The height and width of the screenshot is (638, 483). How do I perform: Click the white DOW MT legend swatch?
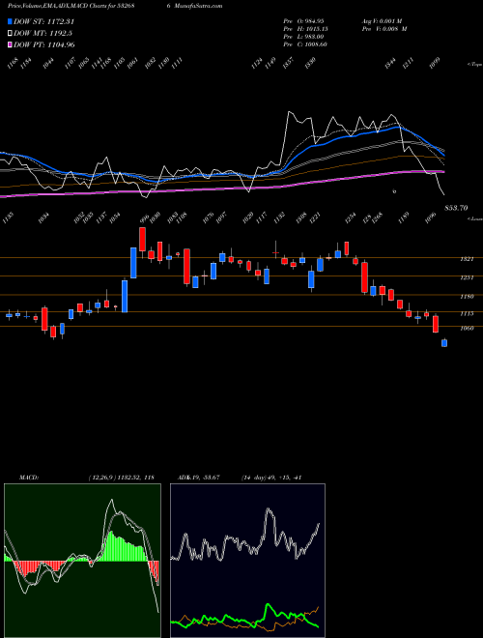[x=10, y=34]
